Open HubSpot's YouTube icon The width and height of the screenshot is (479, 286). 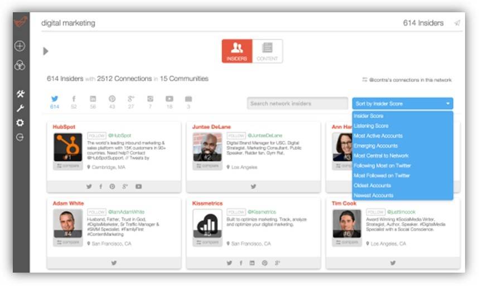coord(138,186)
